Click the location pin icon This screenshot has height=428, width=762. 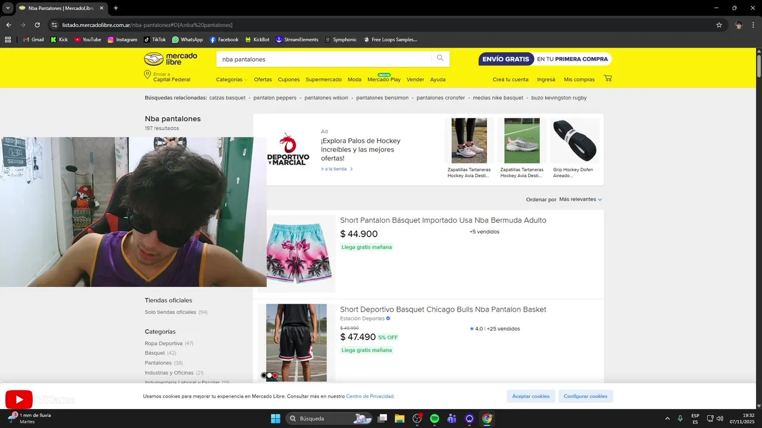(x=147, y=75)
